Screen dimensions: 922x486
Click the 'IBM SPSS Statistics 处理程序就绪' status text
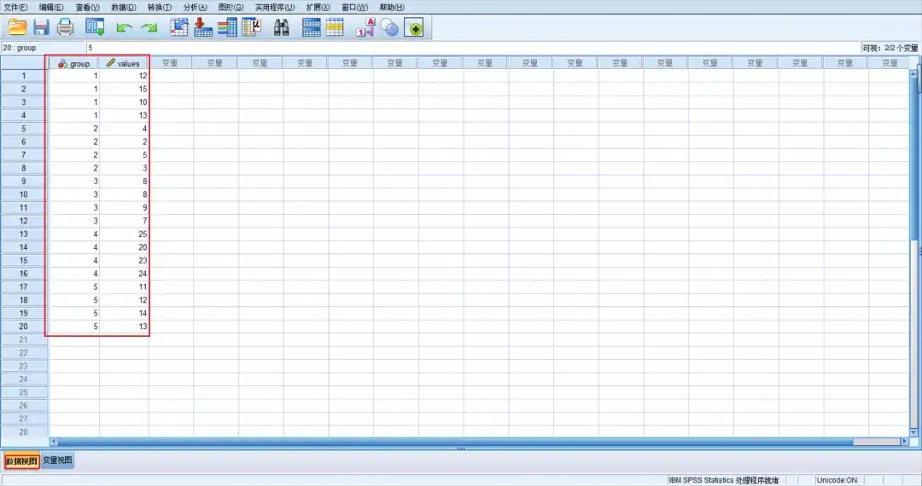click(x=723, y=480)
